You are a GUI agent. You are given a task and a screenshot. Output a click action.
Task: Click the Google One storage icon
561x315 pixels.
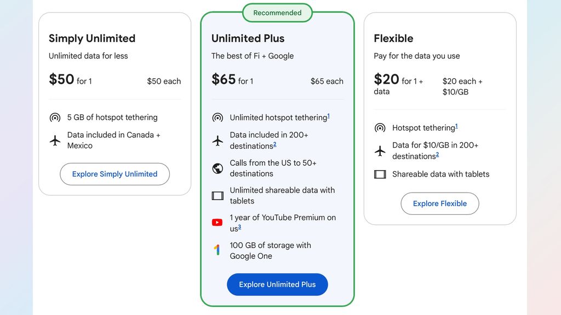[x=217, y=250]
